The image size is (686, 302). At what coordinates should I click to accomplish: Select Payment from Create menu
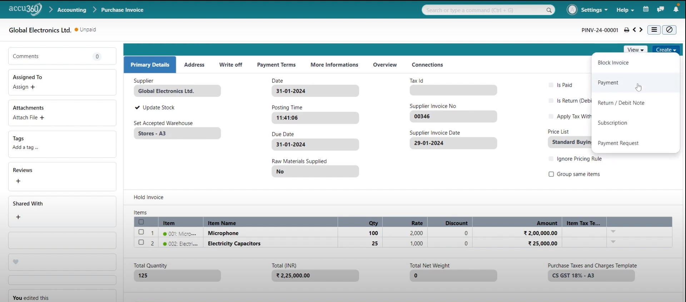[x=636, y=83]
